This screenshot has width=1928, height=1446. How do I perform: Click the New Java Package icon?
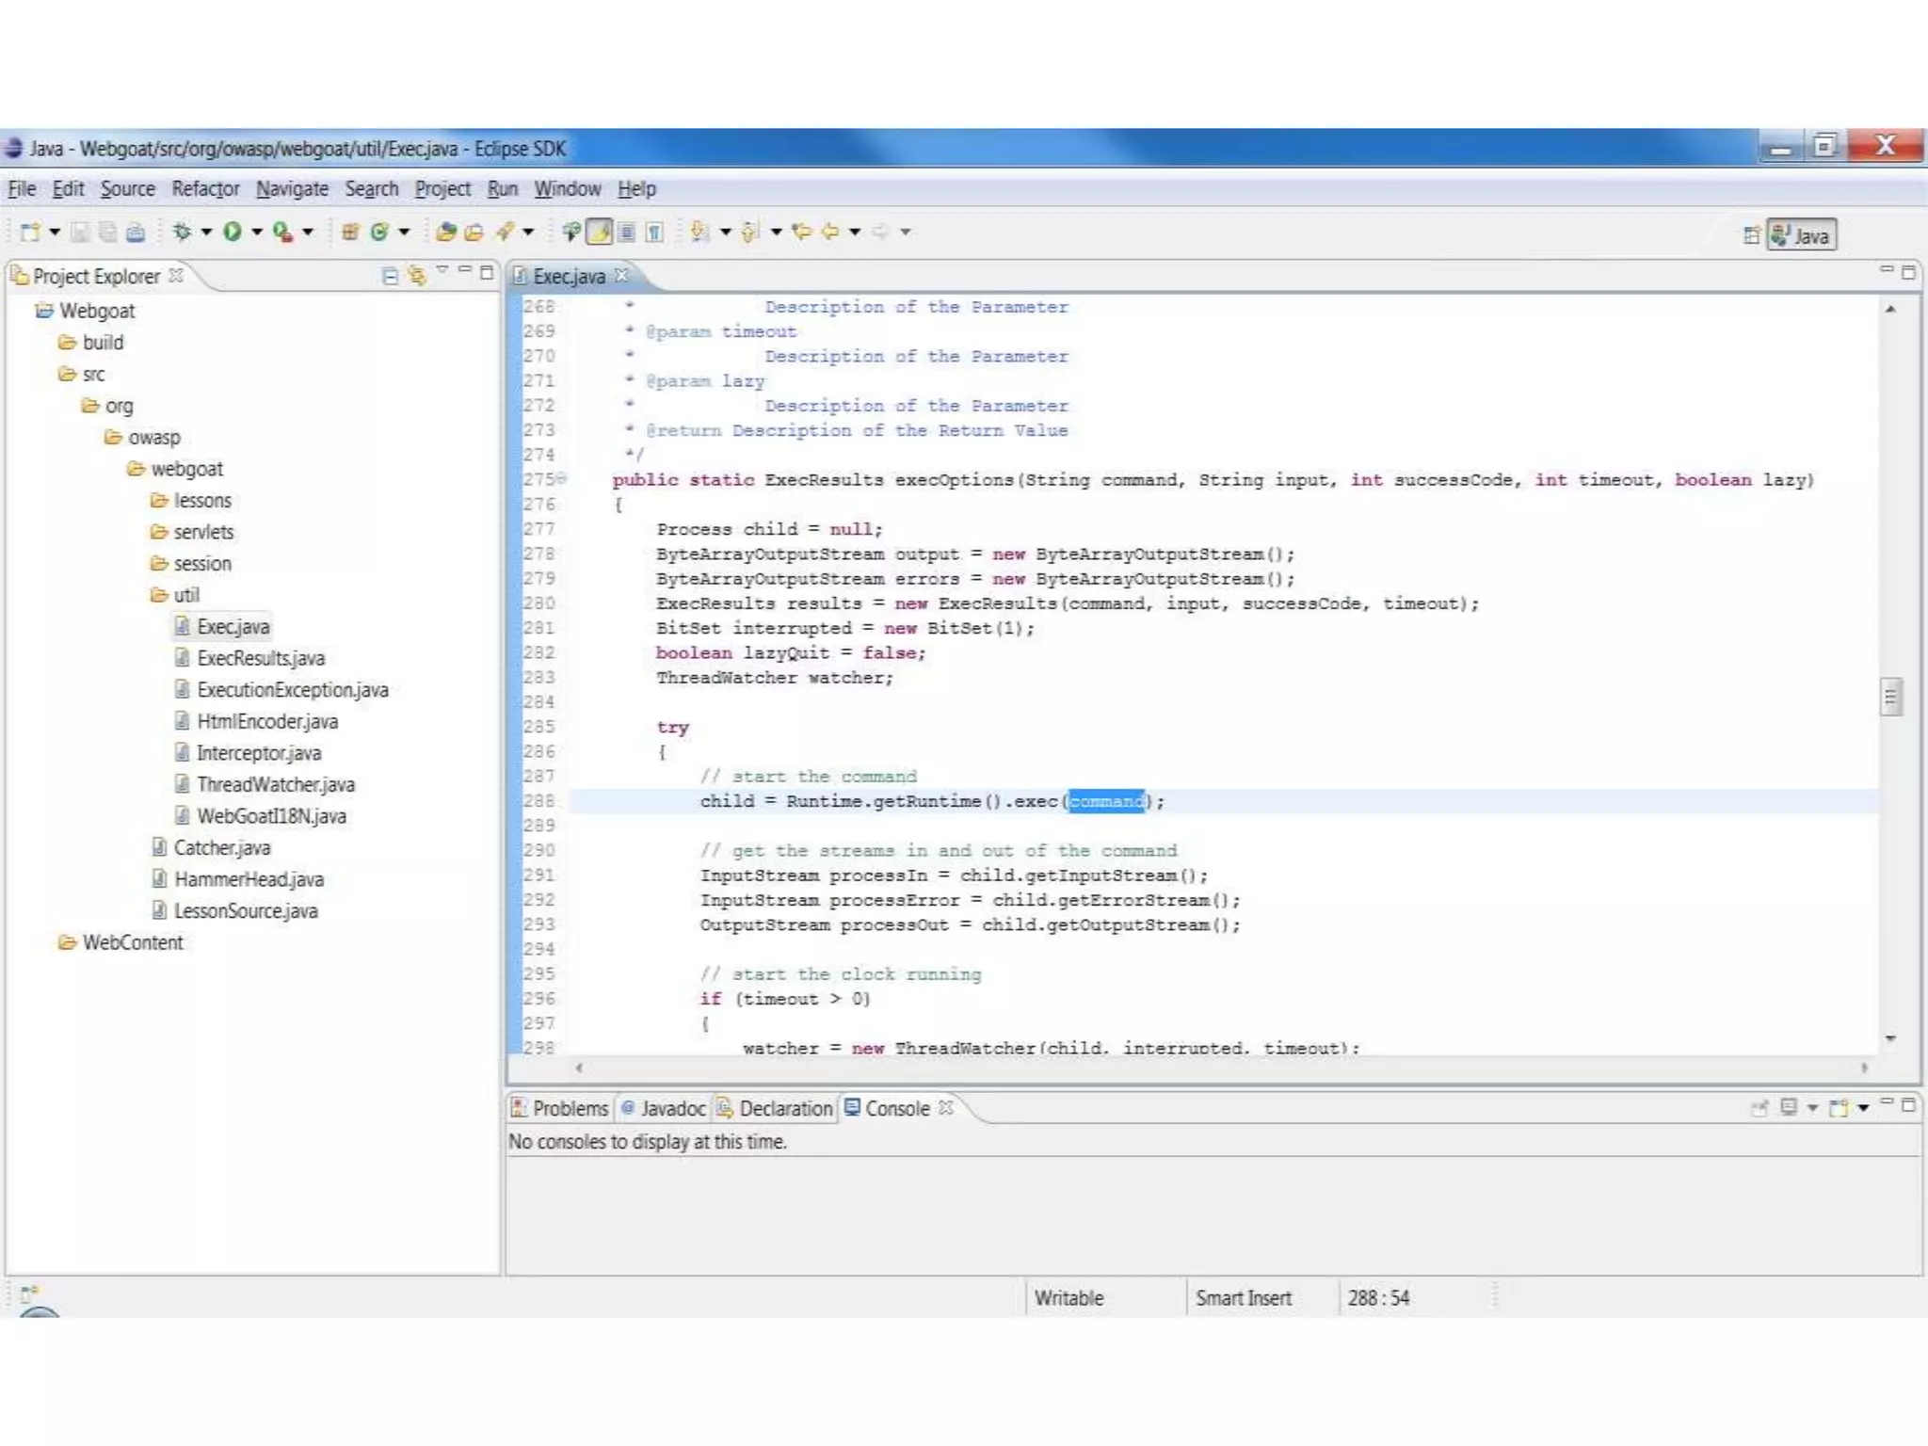pos(350,232)
